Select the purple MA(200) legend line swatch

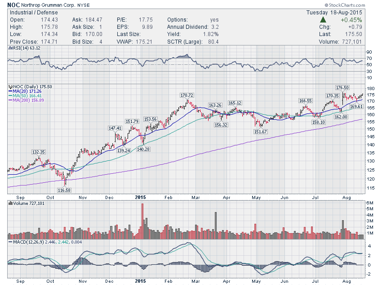10,100
